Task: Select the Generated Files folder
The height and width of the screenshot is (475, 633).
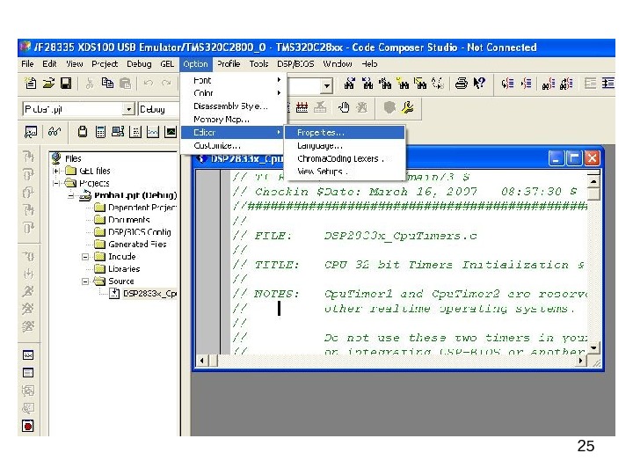Action: [x=130, y=245]
